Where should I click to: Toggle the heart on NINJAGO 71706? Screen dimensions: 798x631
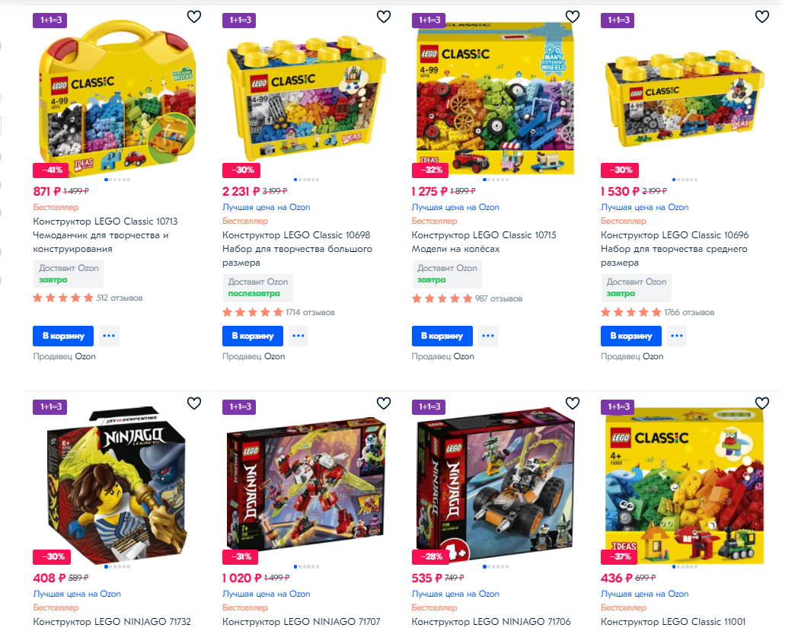point(573,403)
